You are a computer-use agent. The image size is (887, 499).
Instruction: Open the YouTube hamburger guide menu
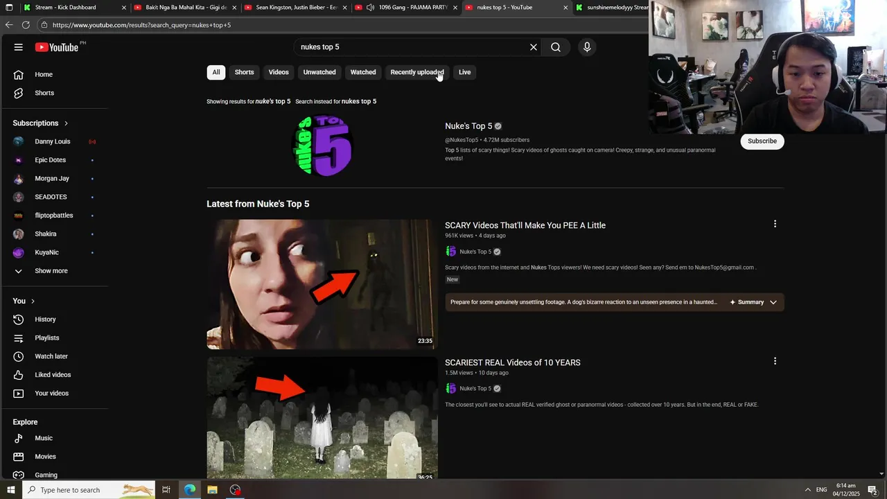coord(19,47)
